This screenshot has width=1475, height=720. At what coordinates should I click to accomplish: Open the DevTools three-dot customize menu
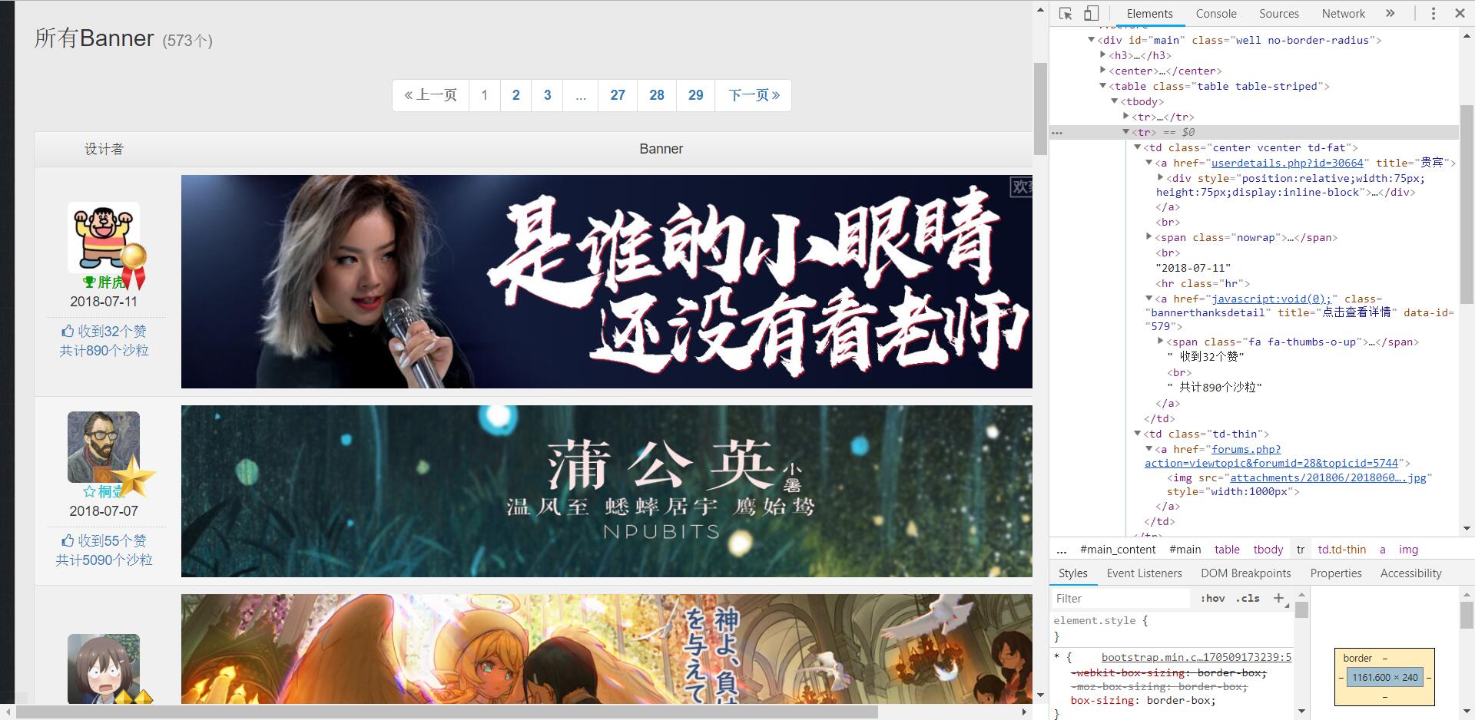click(x=1434, y=13)
